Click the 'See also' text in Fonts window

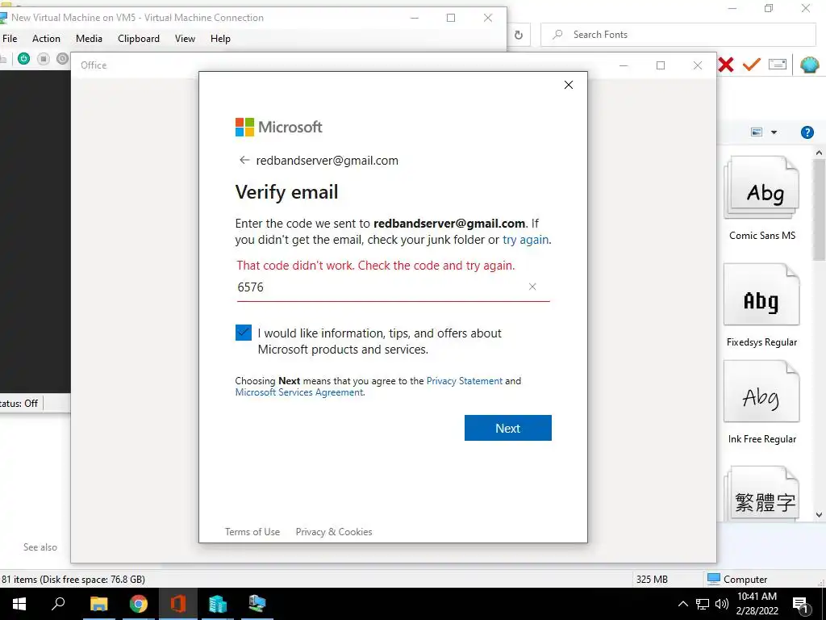click(40, 547)
